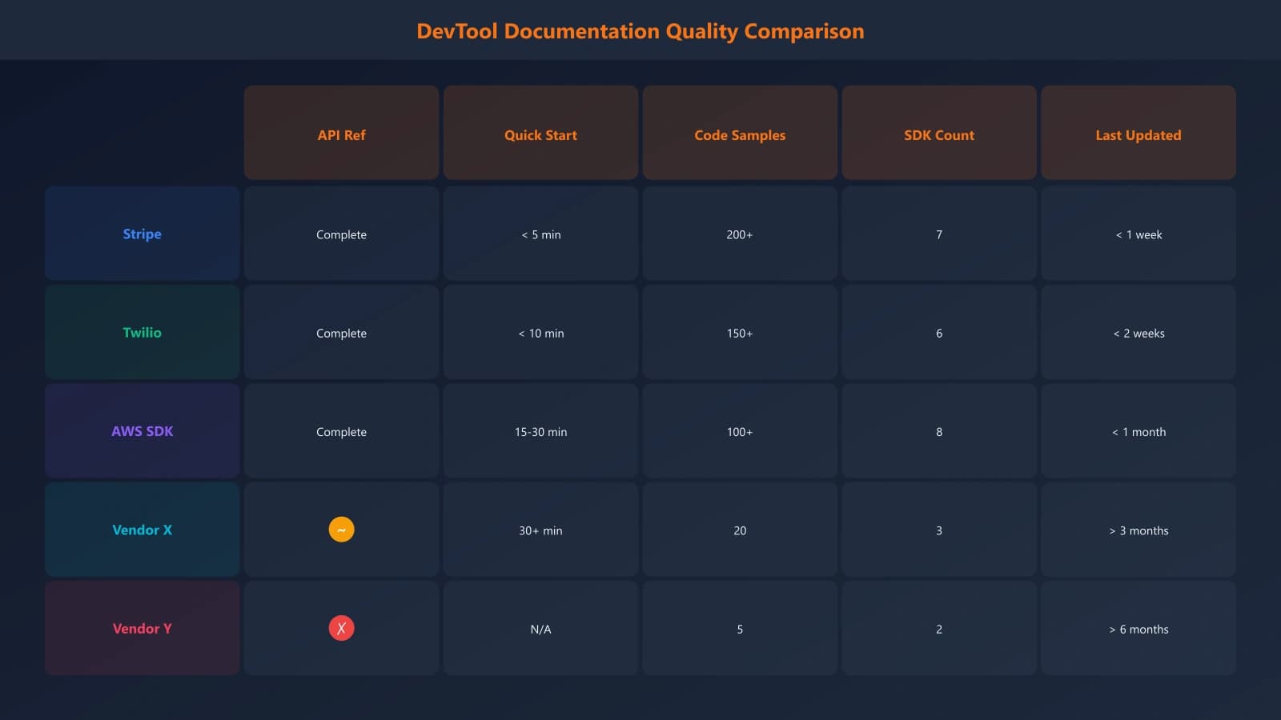Image resolution: width=1281 pixels, height=720 pixels.
Task: Click the 200+ Code Samples cell
Action: tap(739, 234)
